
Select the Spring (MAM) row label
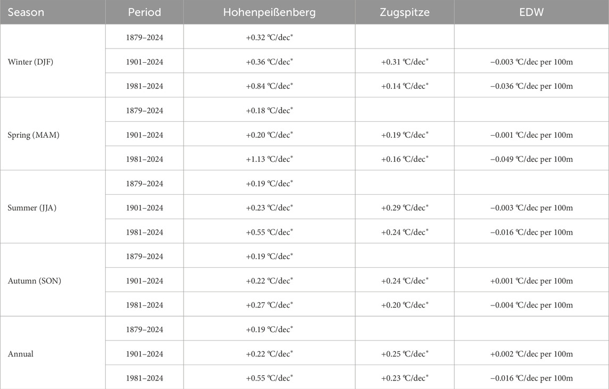33,135
